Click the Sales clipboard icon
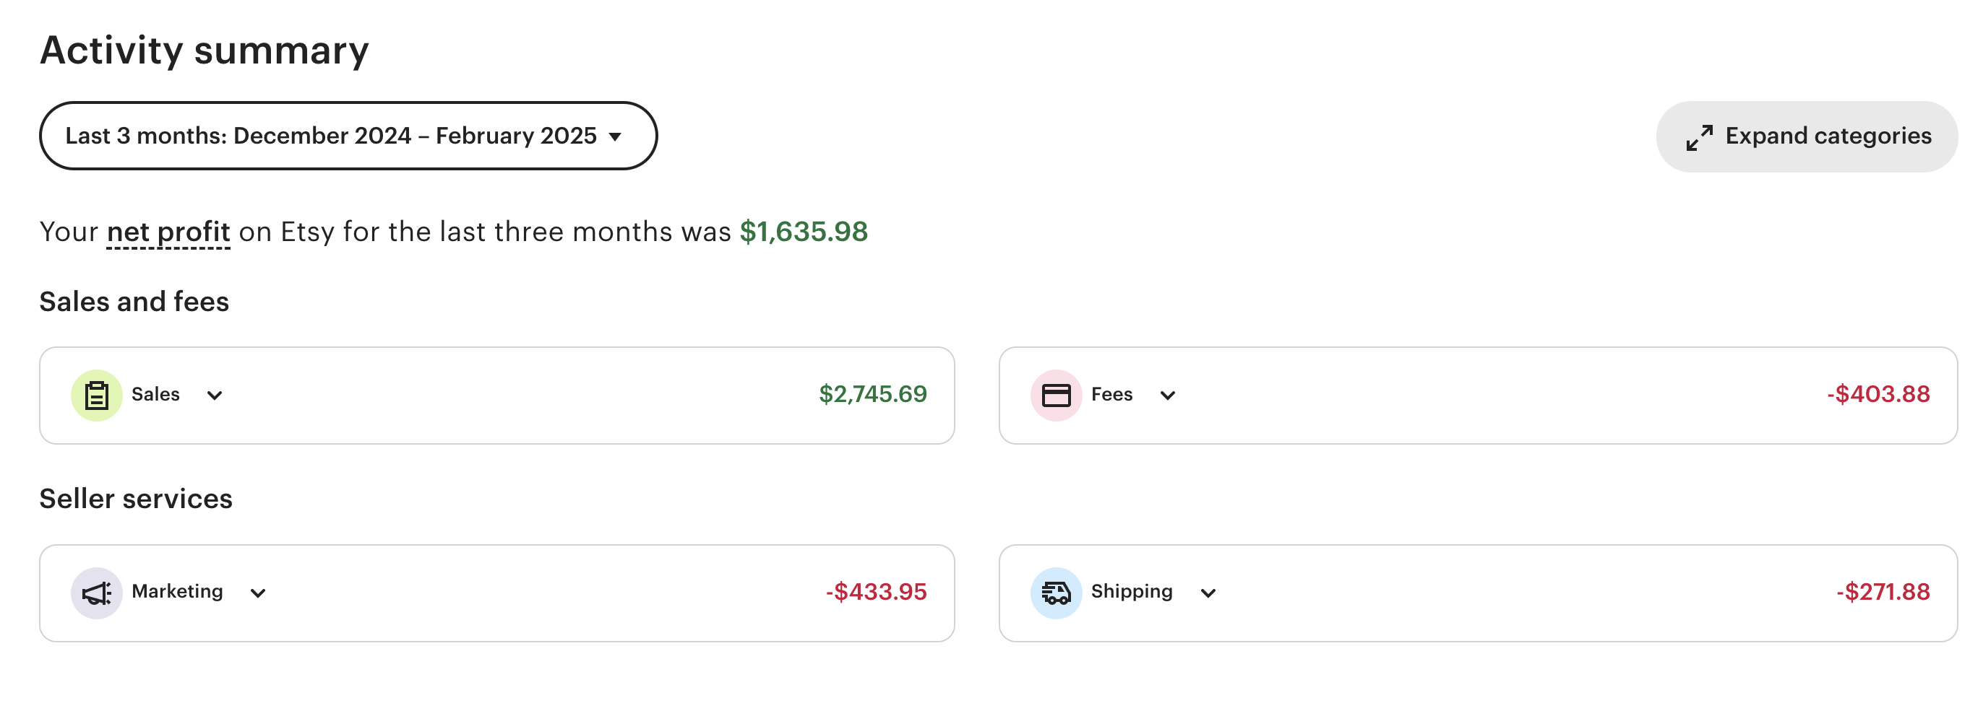The image size is (1983, 703). pyautogui.click(x=96, y=396)
